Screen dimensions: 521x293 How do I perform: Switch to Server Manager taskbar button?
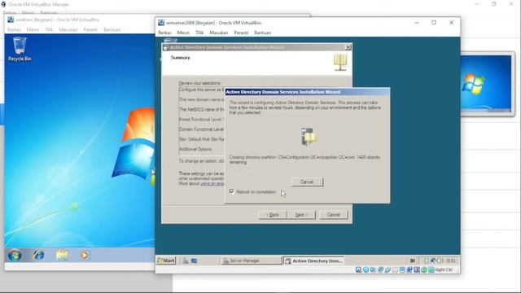pos(251,260)
